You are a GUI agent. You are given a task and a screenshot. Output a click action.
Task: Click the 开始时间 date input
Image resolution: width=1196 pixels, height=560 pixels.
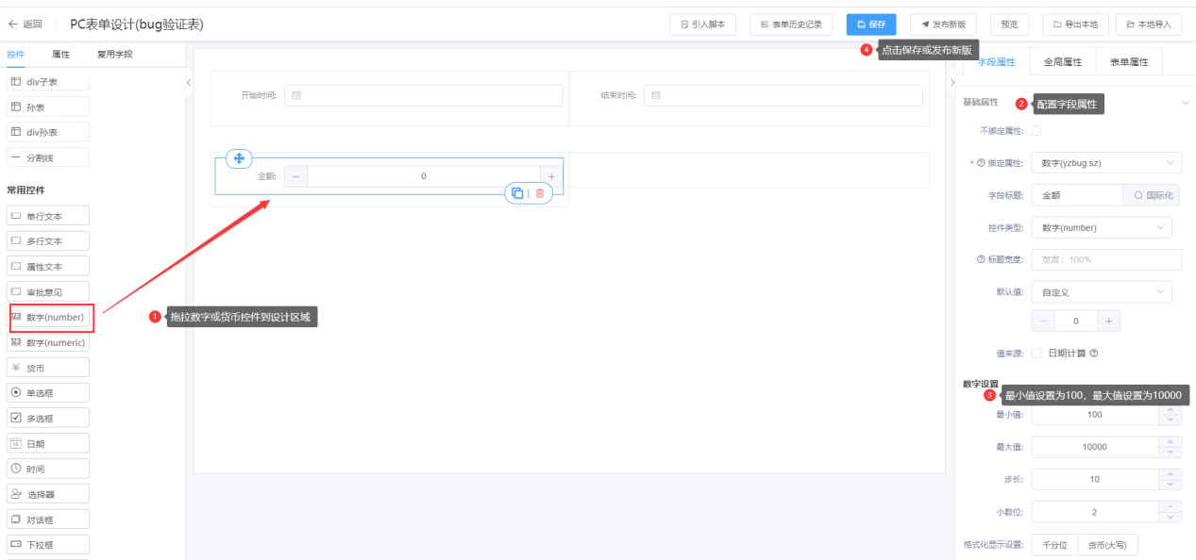(x=424, y=95)
